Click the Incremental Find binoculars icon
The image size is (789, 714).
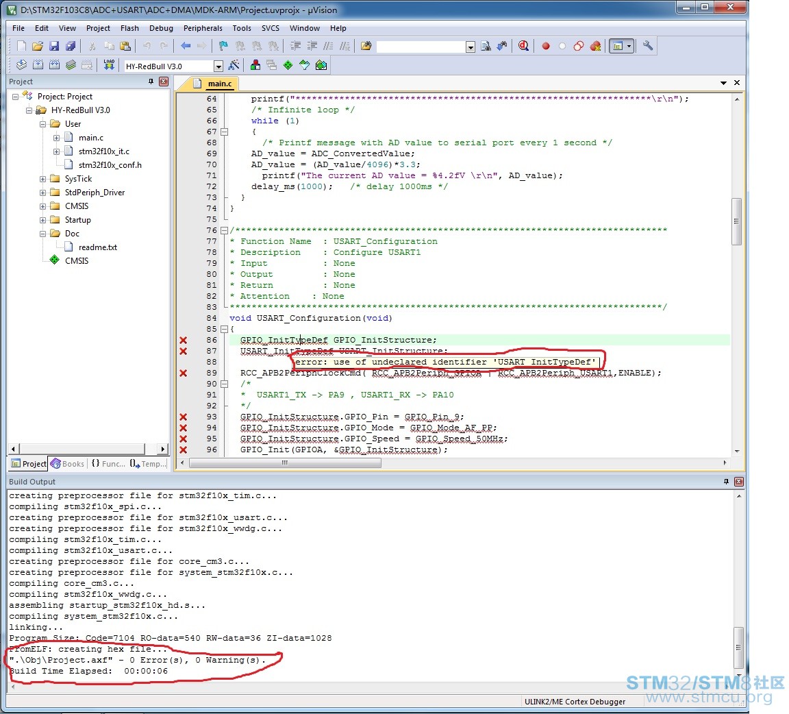(502, 47)
